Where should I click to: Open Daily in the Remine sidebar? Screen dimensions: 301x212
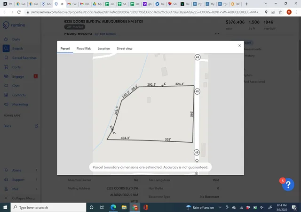(16, 39)
